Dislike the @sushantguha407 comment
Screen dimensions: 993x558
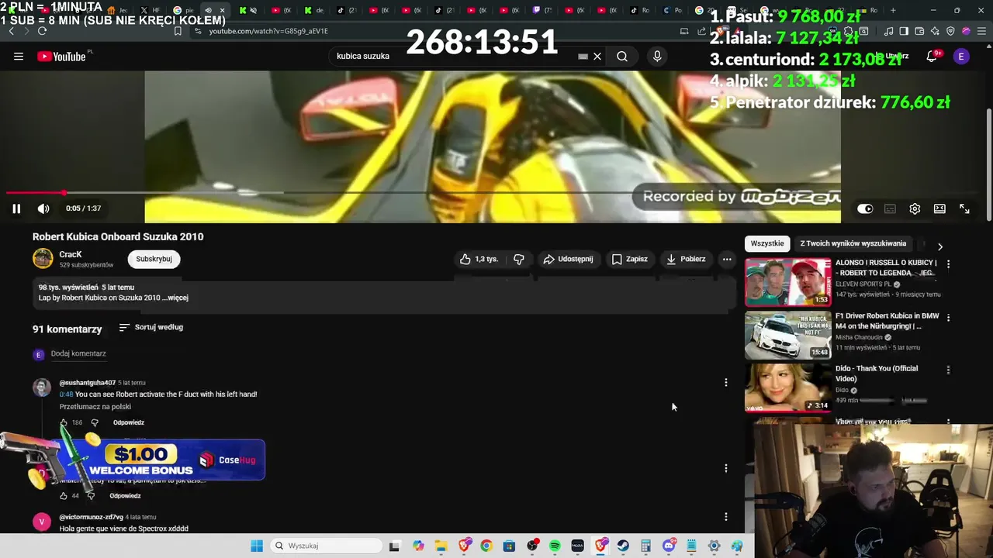(95, 422)
